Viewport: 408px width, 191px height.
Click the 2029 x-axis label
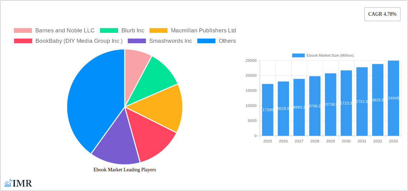(x=330, y=141)
